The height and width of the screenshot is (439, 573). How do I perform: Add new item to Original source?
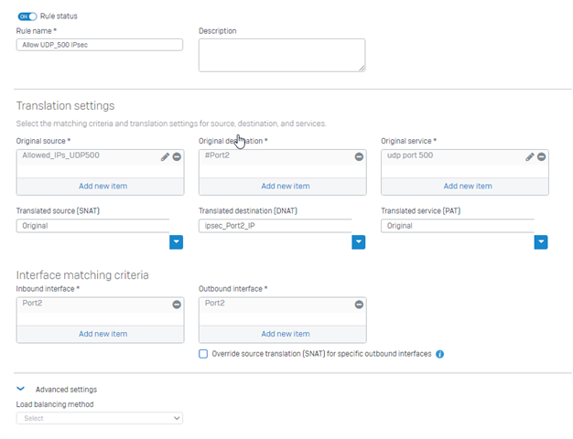(103, 187)
